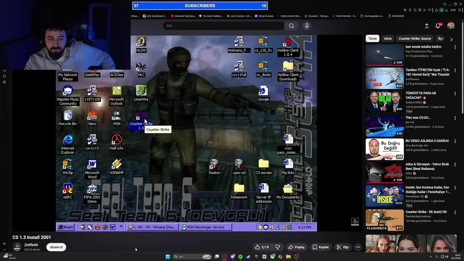The width and height of the screenshot is (464, 261).
Task: Open the 'Twitch & Kick Stre...' bookmark
Action: coord(289,16)
